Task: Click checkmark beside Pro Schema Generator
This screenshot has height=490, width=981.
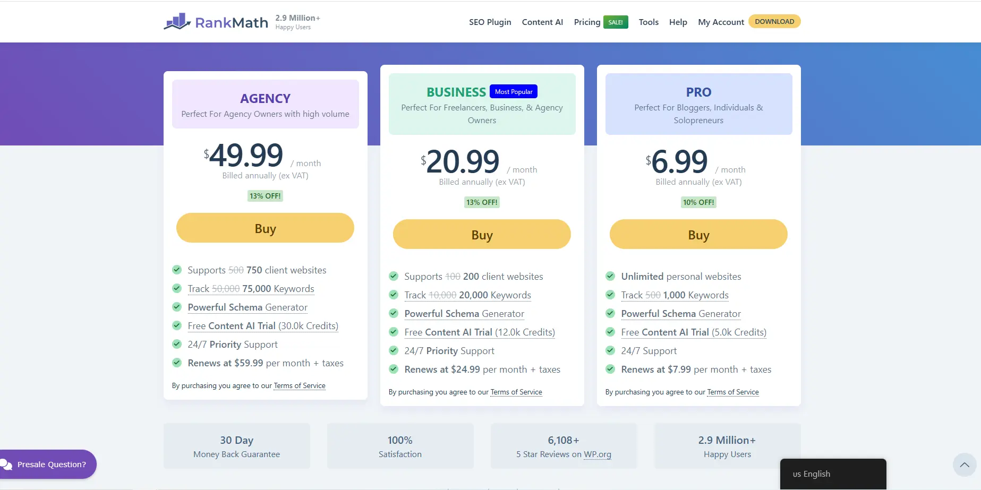Action: pos(610,313)
